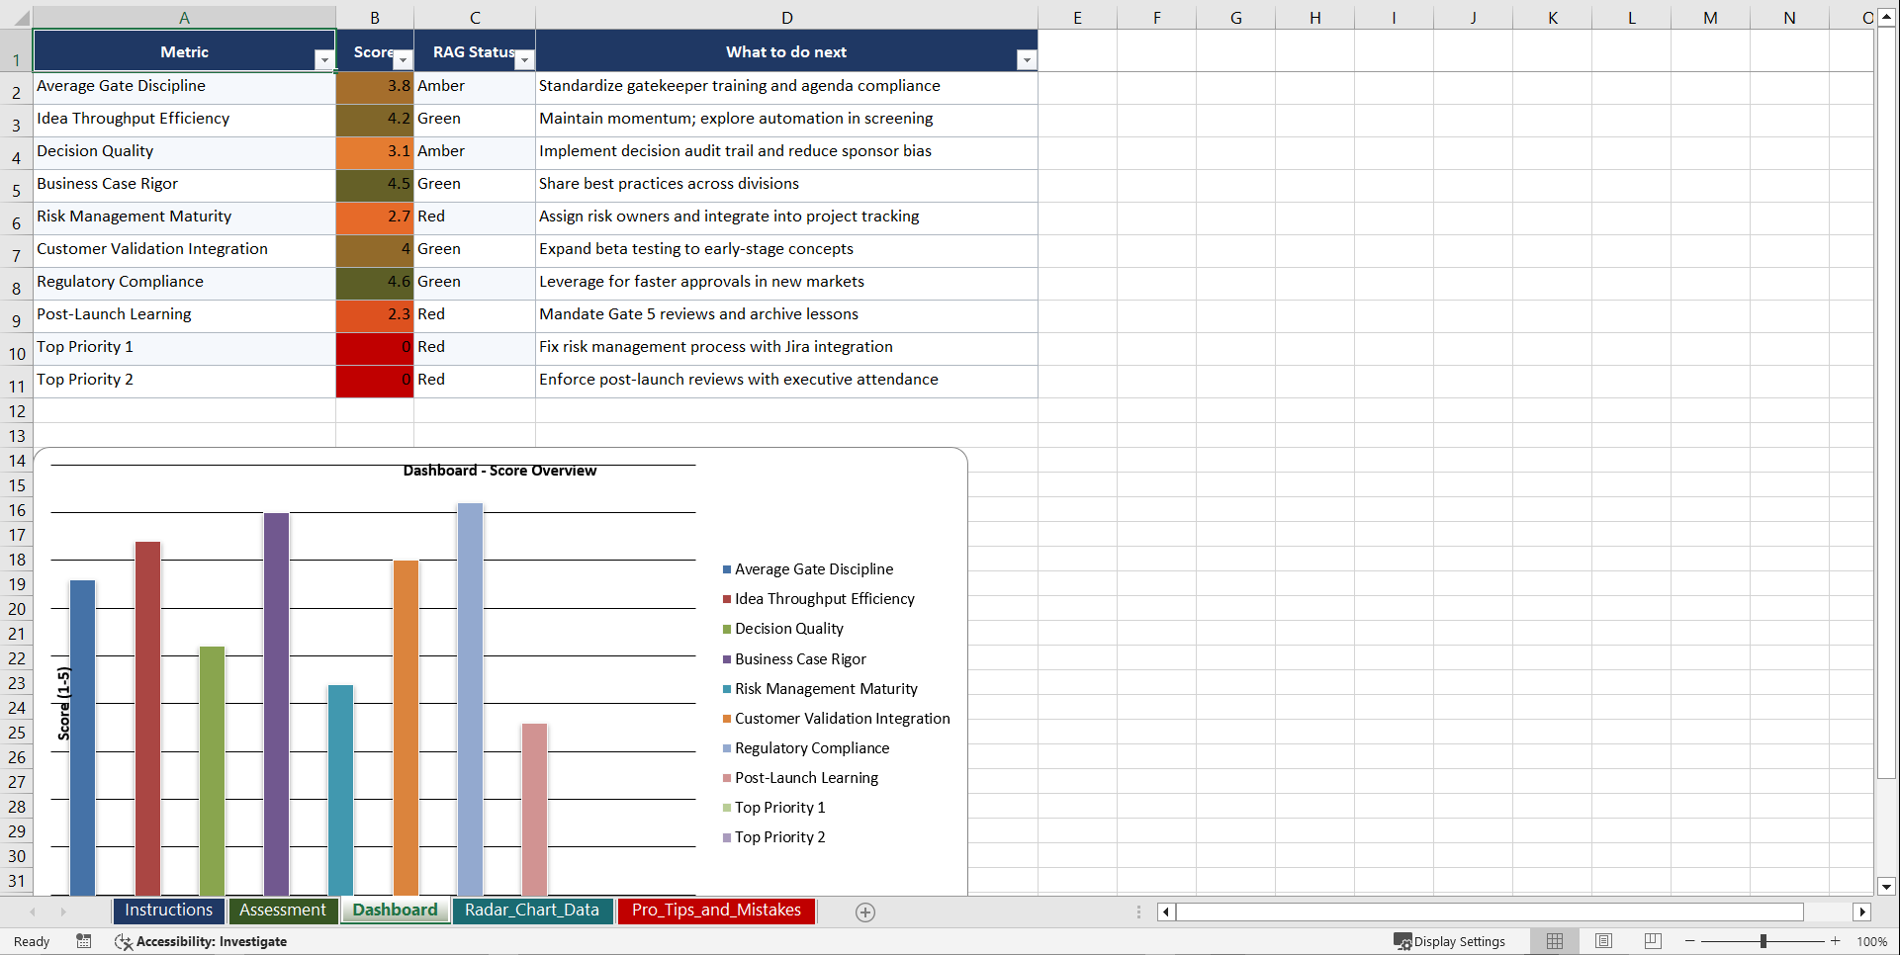Open the RAG Status filter dropdown

click(x=525, y=60)
